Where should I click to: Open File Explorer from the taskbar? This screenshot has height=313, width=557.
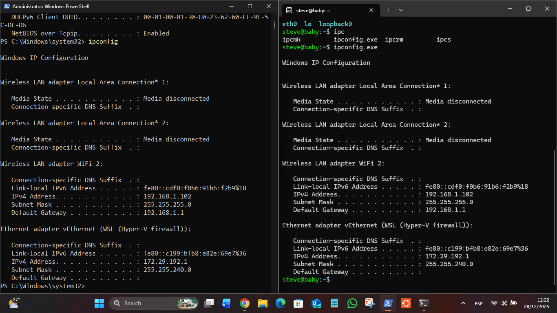tap(262, 303)
